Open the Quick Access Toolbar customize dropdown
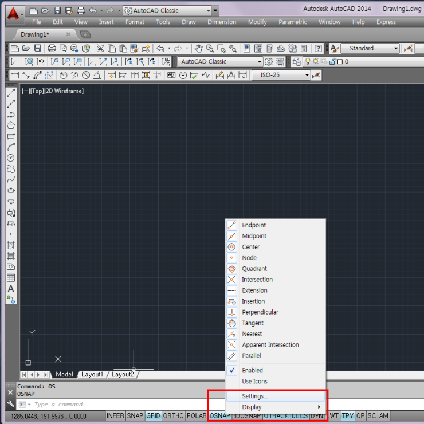Viewport: 424px width, 424px height. click(x=215, y=10)
